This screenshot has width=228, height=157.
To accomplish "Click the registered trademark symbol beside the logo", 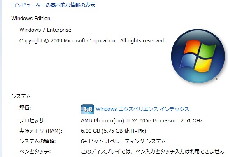I will [216, 79].
